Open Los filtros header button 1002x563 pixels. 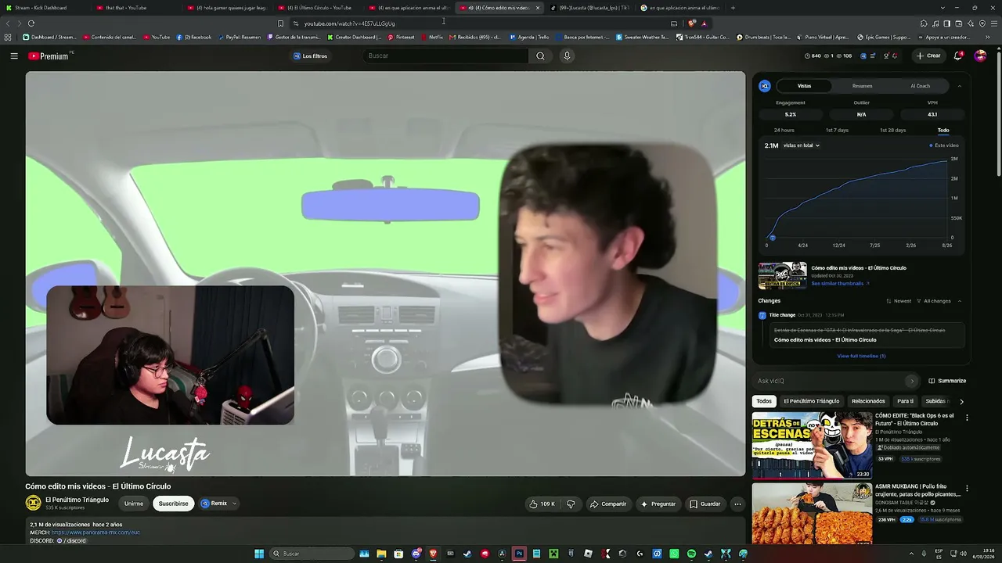tap(311, 56)
